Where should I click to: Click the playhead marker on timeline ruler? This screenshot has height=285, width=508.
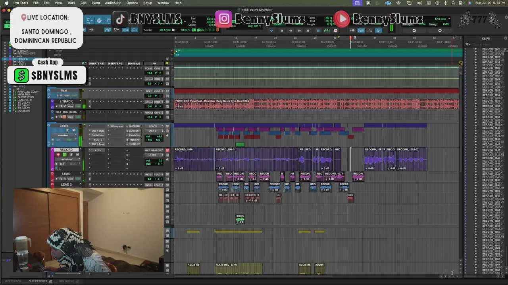pyautogui.click(x=351, y=38)
